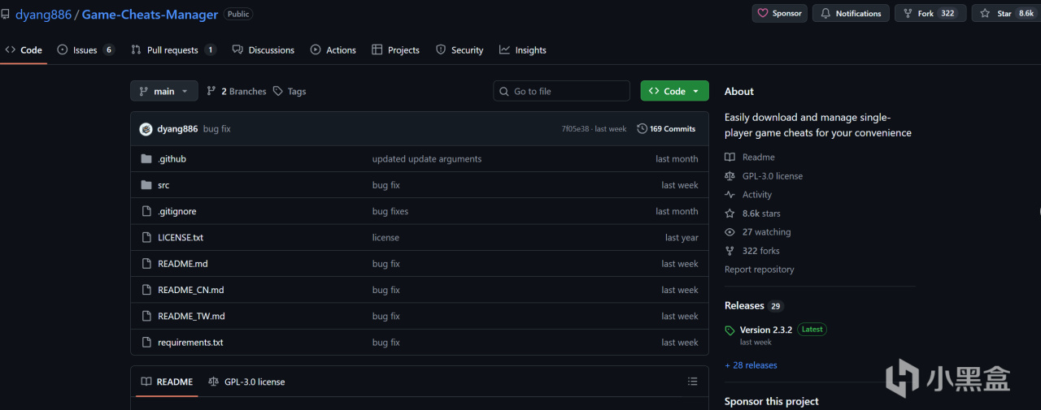This screenshot has width=1041, height=410.
Task: Open the README outline list icon
Action: 692,382
